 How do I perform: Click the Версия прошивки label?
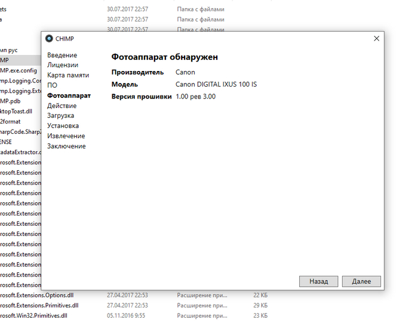click(x=142, y=97)
